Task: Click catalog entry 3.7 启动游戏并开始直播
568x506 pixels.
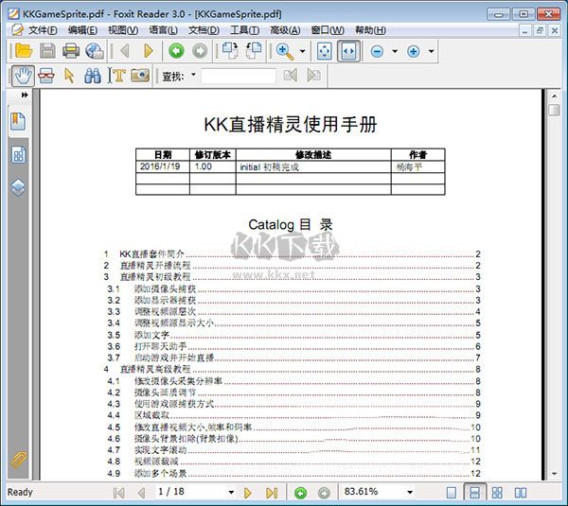Action: coord(293,358)
